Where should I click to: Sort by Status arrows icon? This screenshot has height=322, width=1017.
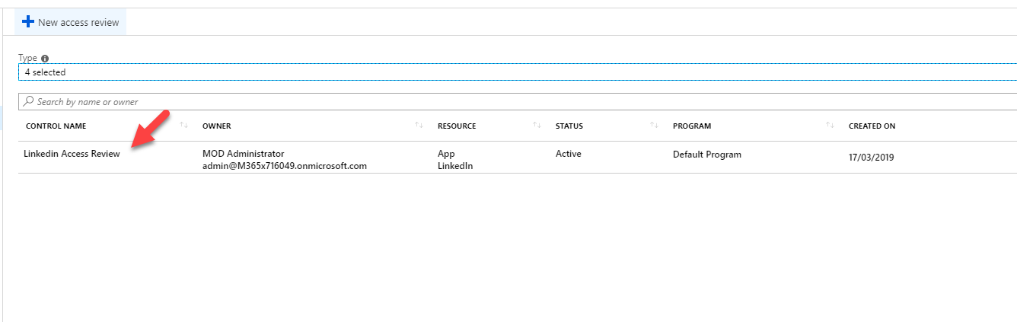[x=654, y=125]
